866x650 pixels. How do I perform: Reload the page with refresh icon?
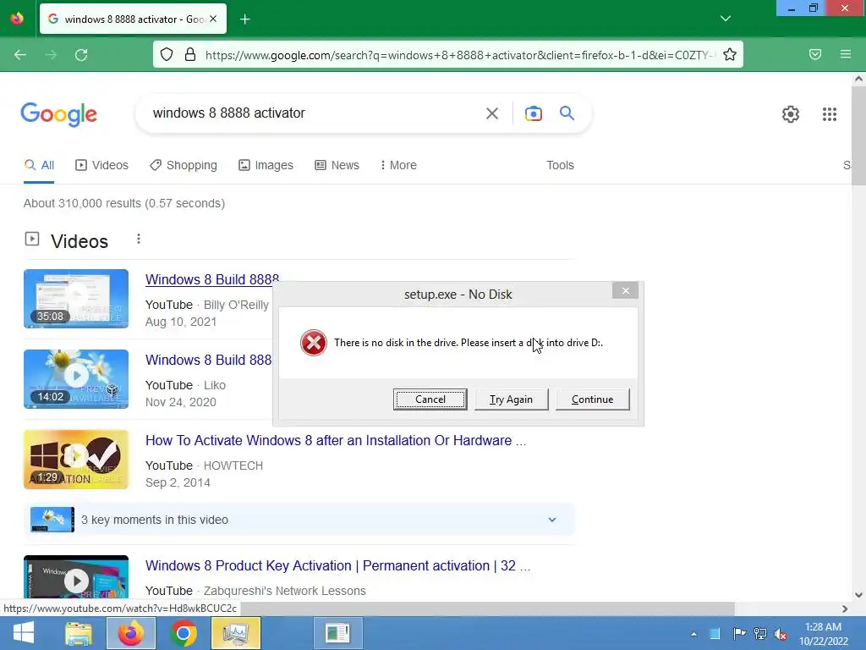(x=81, y=55)
